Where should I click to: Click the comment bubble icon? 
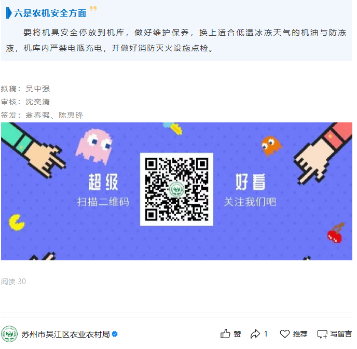[322, 334]
